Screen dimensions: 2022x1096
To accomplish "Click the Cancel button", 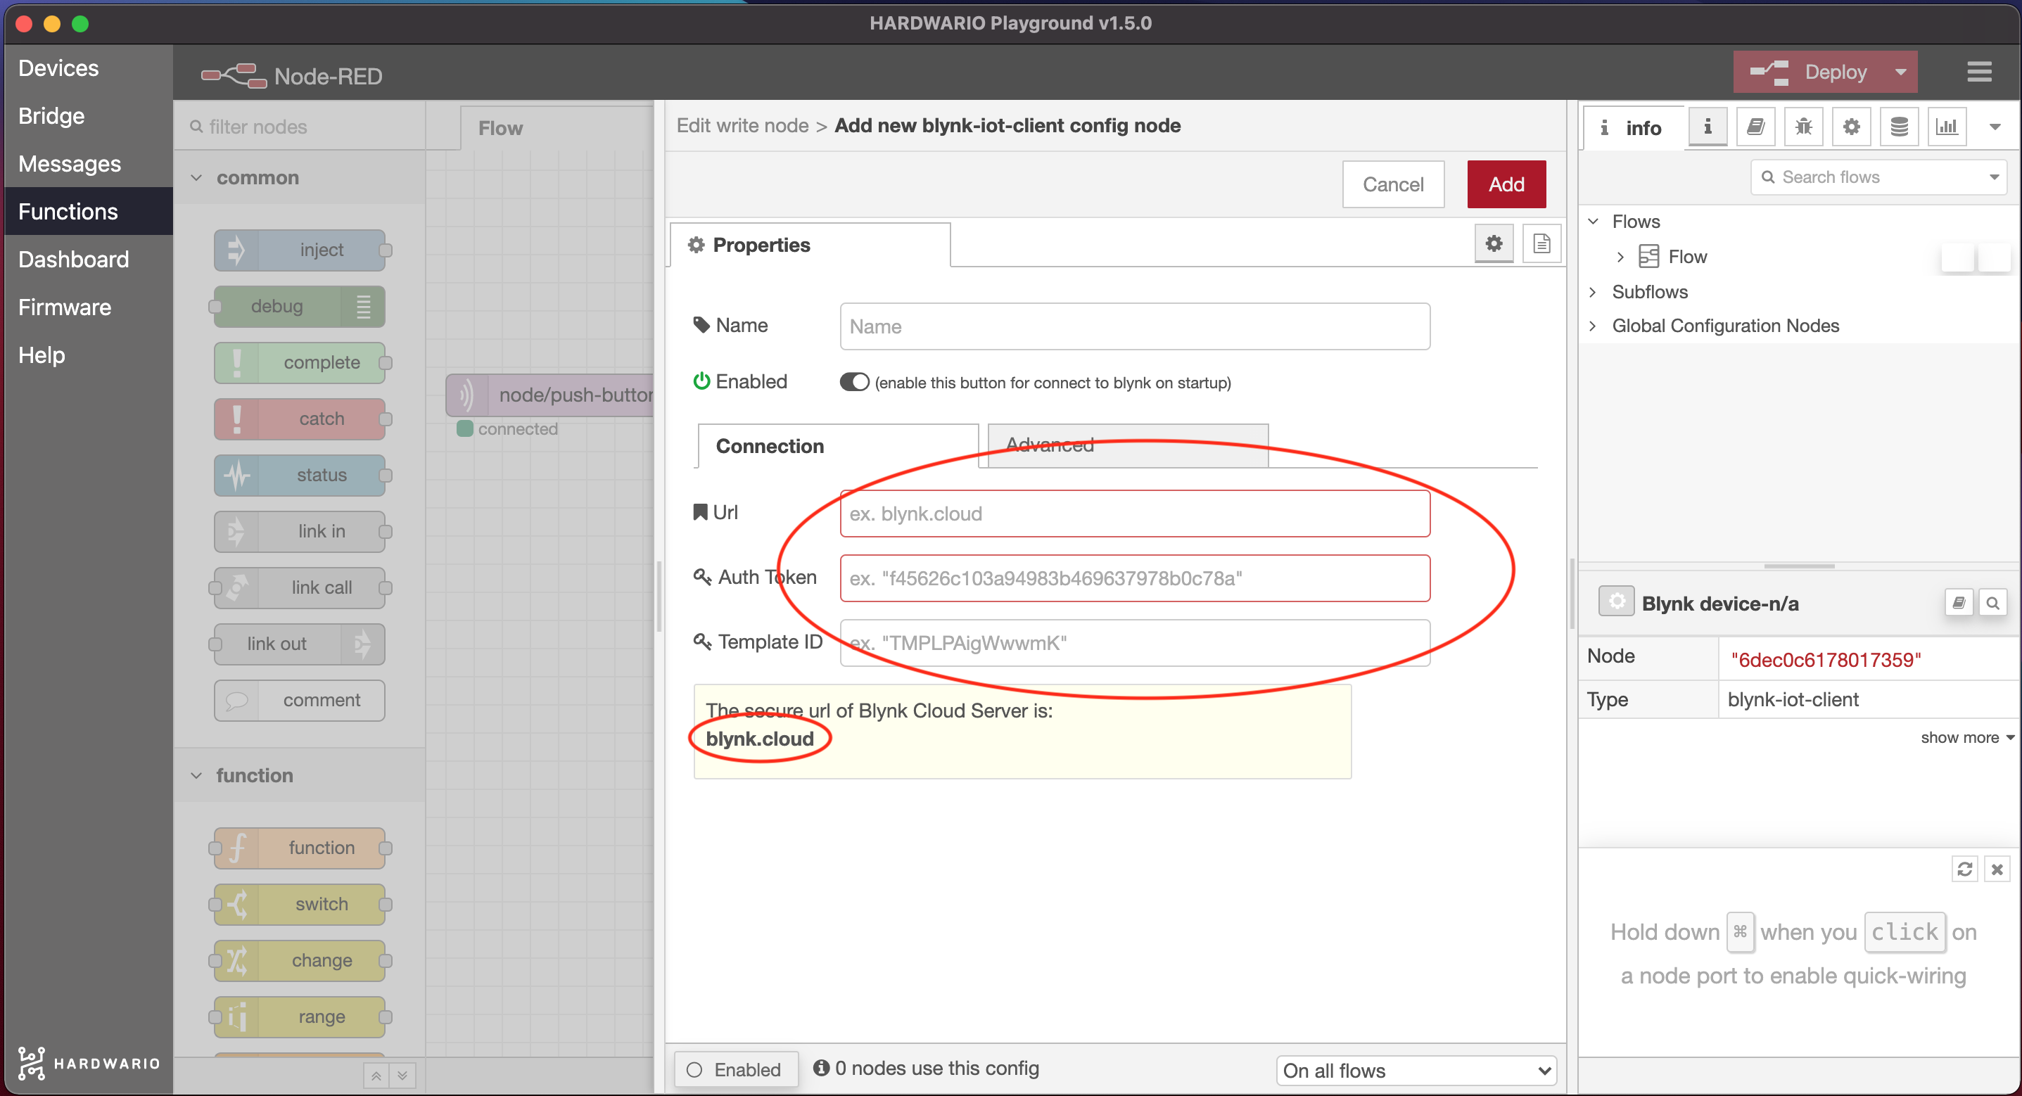I will click(1392, 184).
